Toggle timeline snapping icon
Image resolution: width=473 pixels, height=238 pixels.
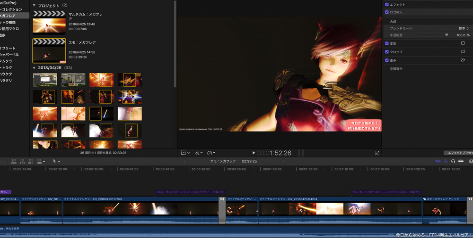461,161
